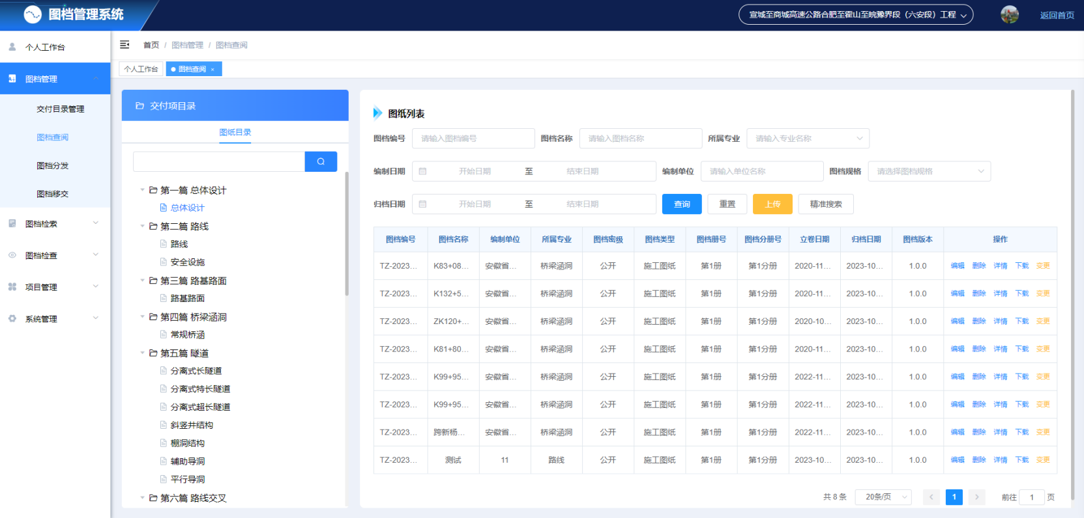
Task: Click the 项目管理 sidebar icon
Action: coord(12,287)
